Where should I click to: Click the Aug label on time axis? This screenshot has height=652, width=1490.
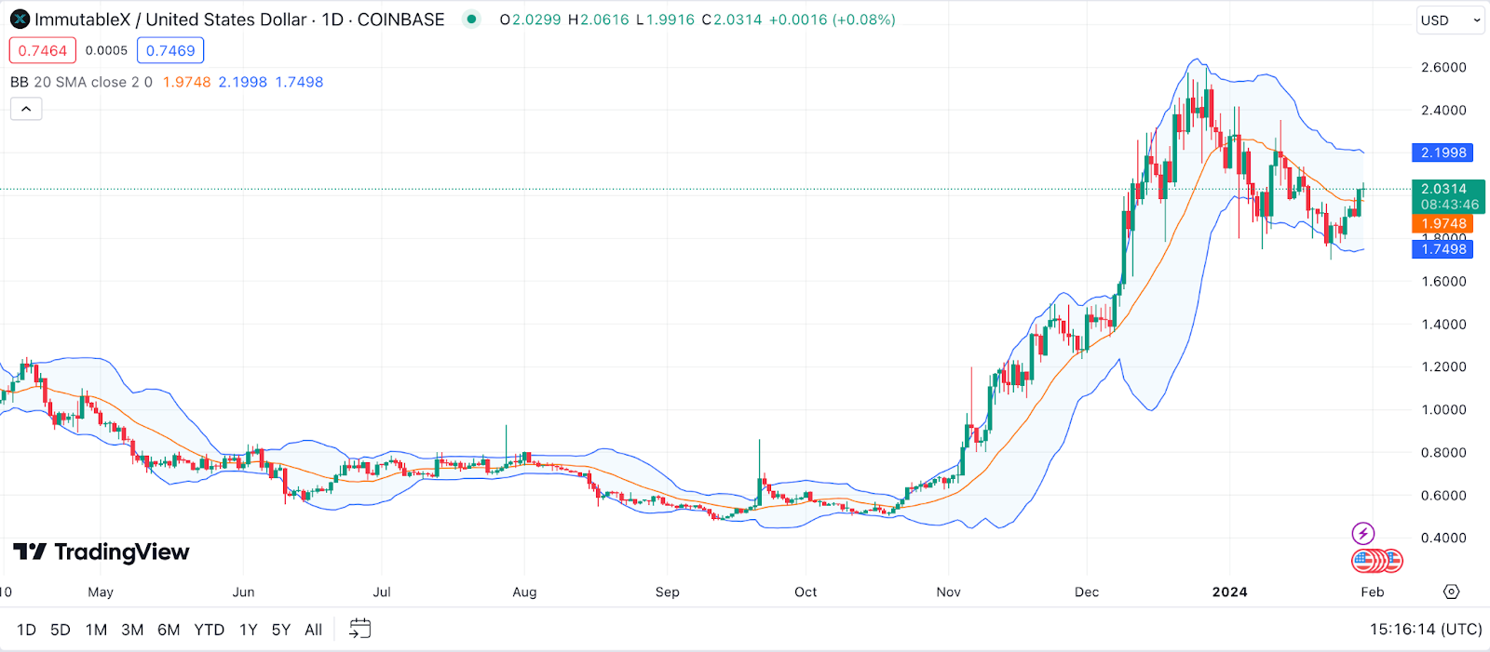click(x=524, y=592)
